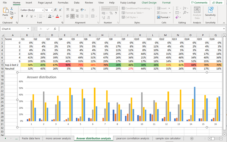Click the Share button

217,3
